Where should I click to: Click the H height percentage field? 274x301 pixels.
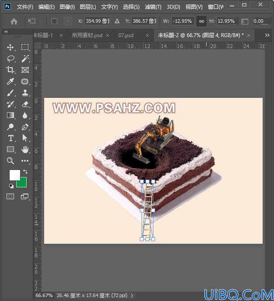click(x=226, y=21)
